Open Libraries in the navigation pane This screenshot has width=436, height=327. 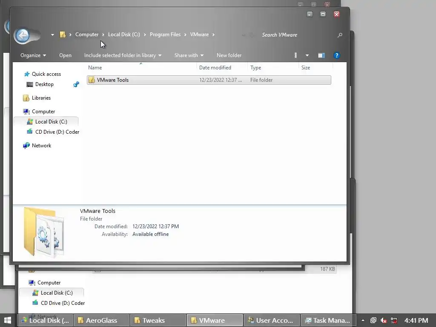(x=41, y=98)
